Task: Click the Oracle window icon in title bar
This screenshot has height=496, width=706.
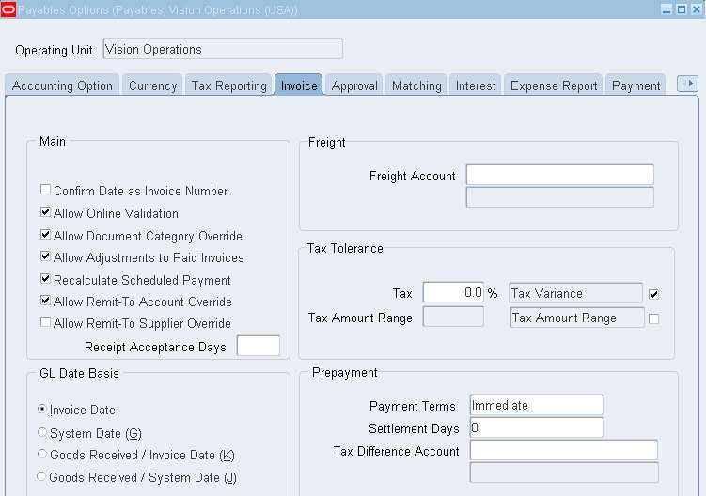Action: pos(8,9)
